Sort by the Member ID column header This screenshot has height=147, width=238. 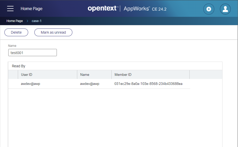(x=123, y=75)
